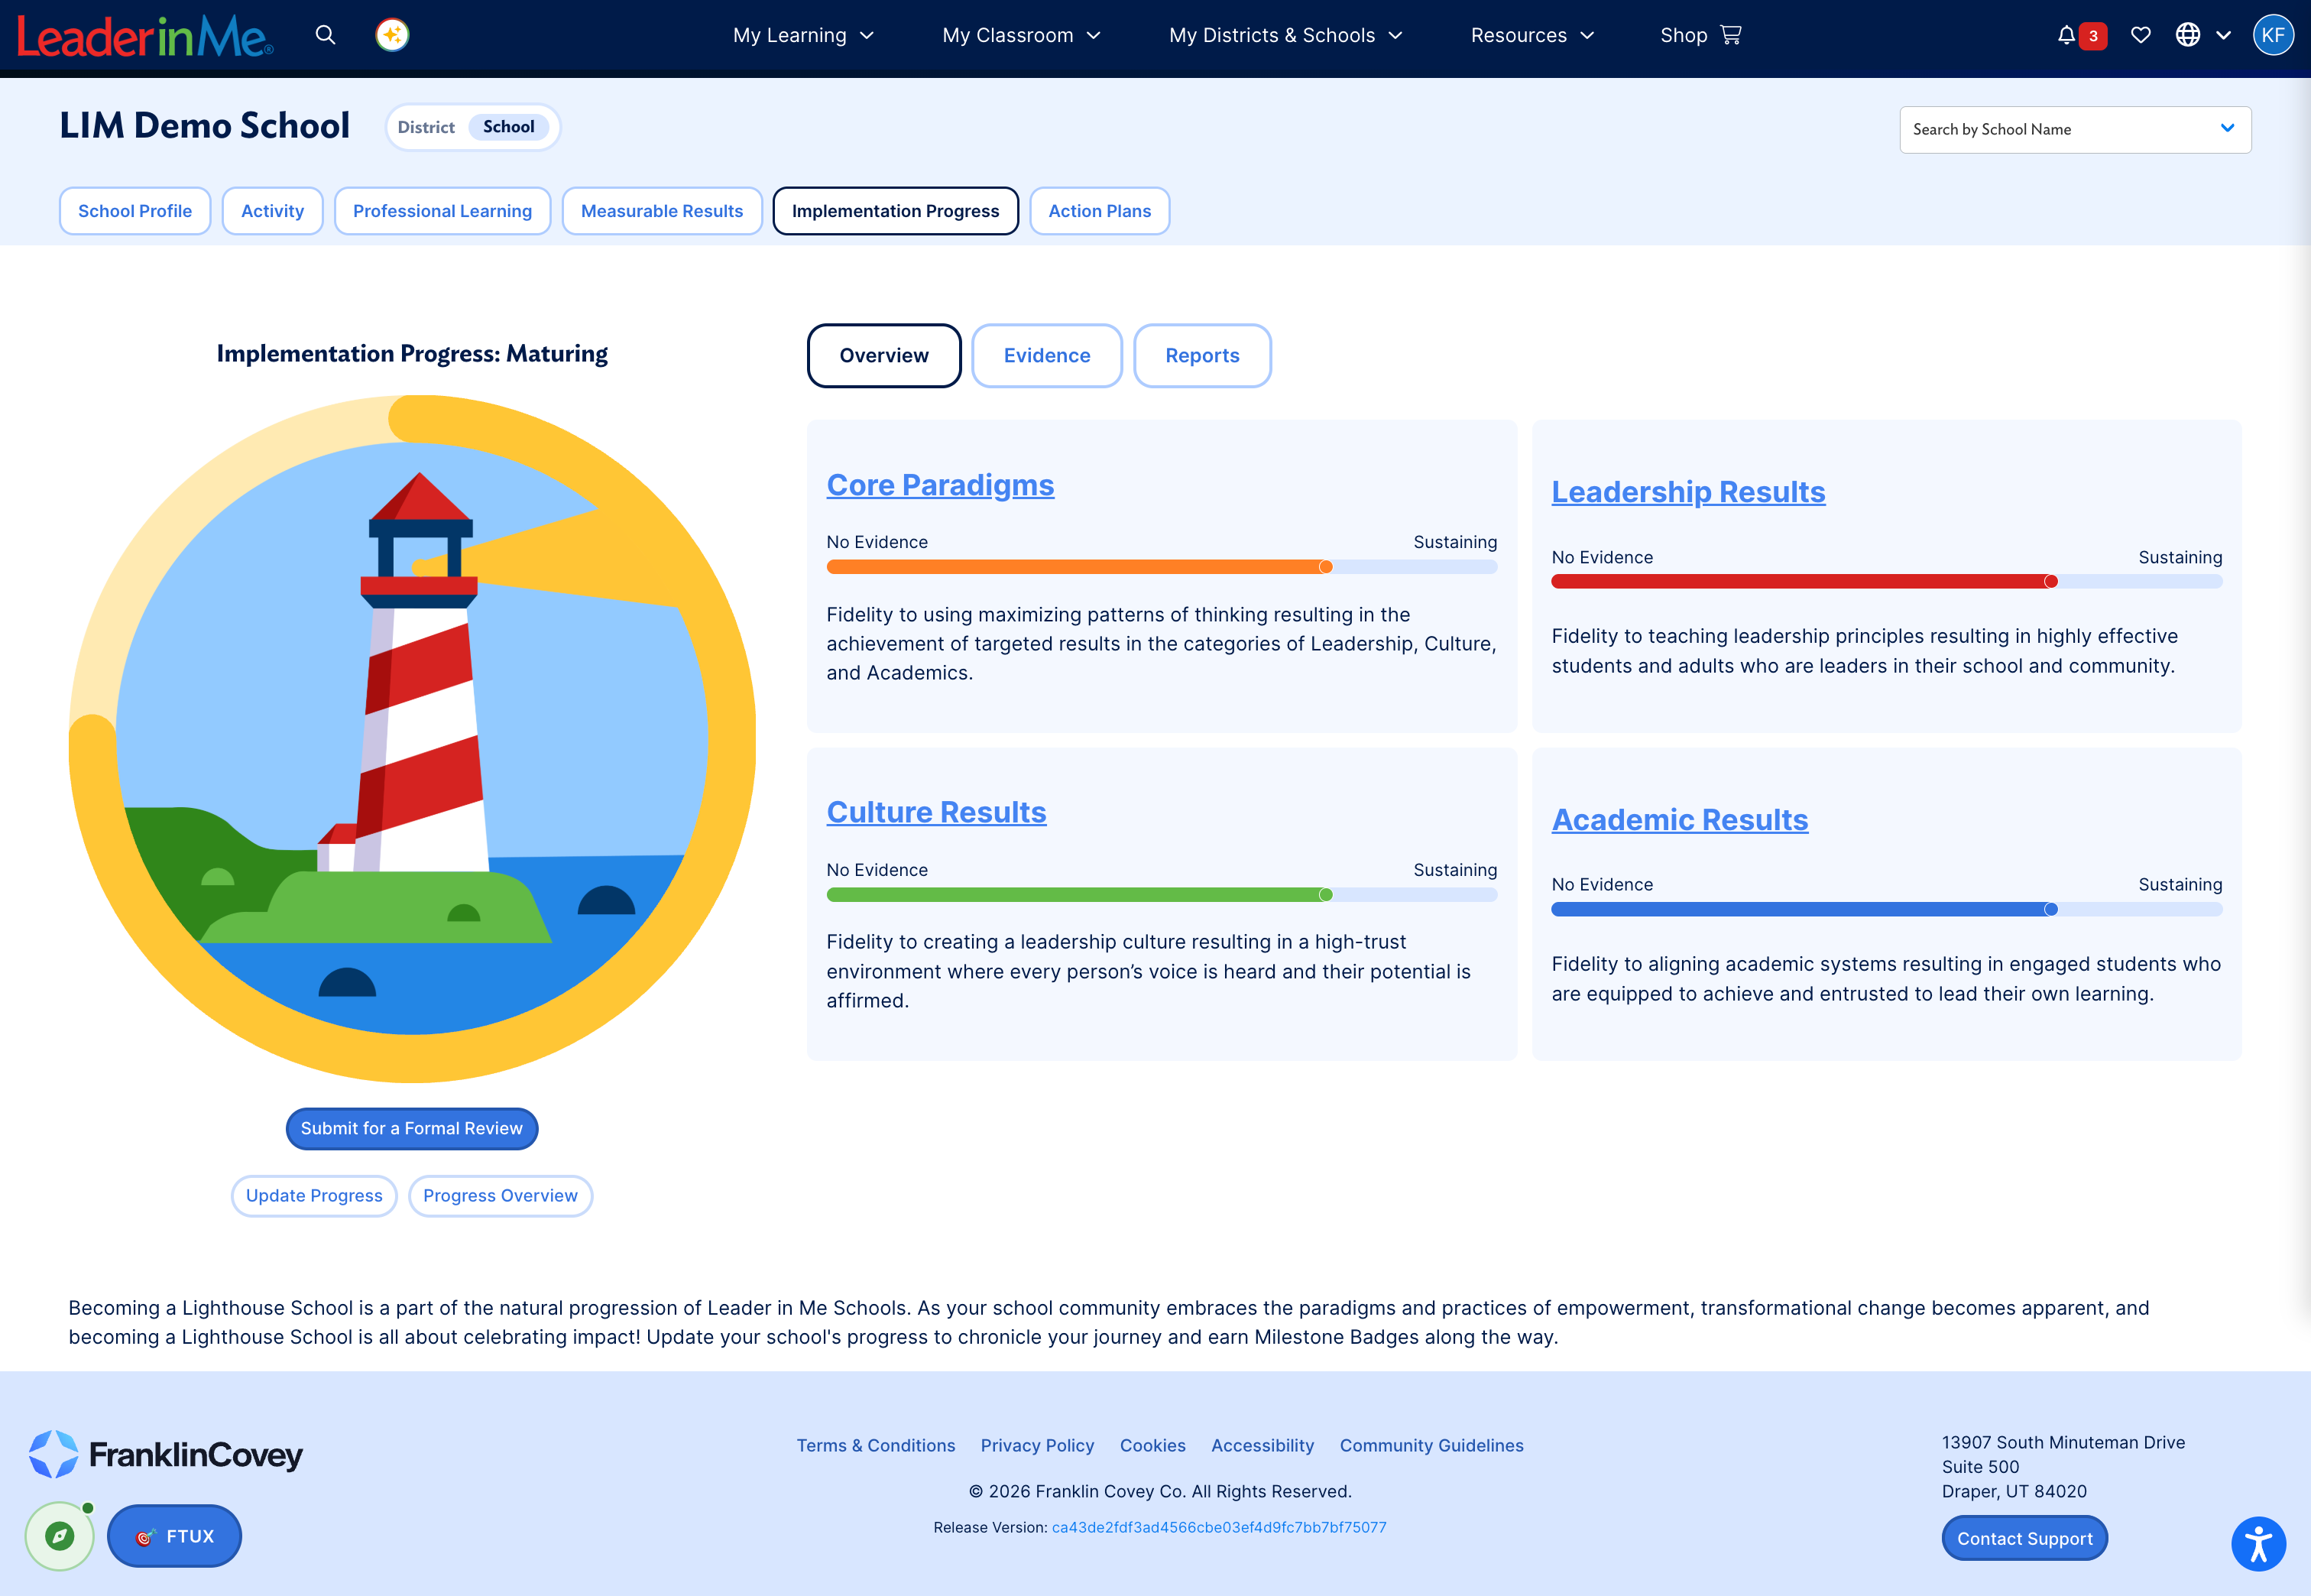
Task: Click the lighthouse progress illustration
Action: pyautogui.click(x=412, y=738)
